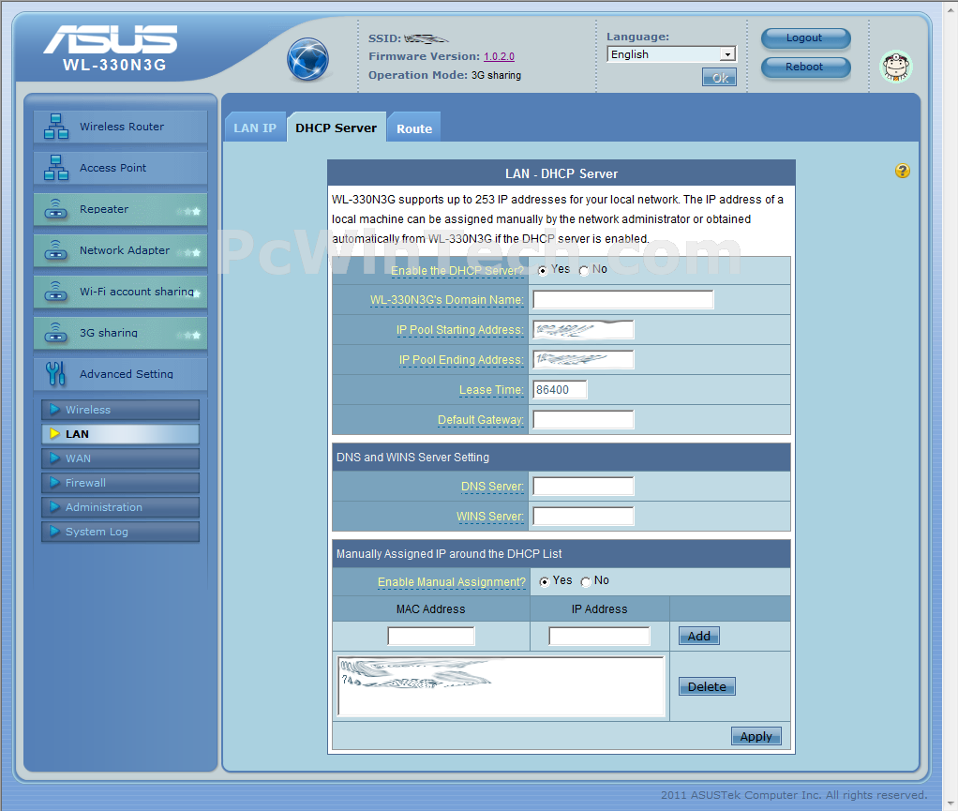Viewport: 958px width, 811px height.
Task: Open the yellow help question mark icon
Action: point(903,171)
